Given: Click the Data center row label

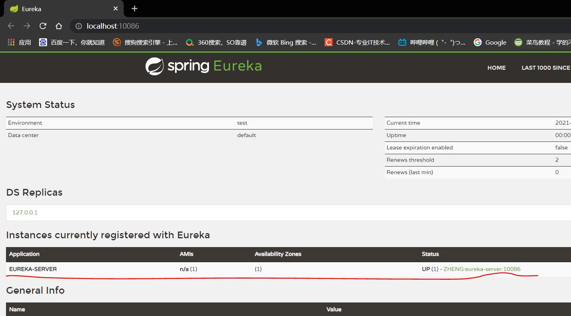Looking at the screenshot, I should tap(23, 135).
